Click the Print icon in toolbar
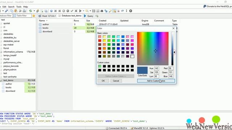This screenshot has height=130, width=232. point(24,11)
